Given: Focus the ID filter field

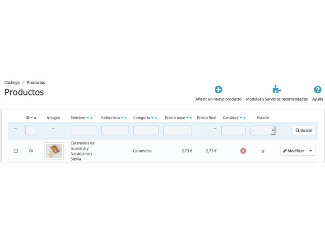Looking at the screenshot, I should (31, 130).
